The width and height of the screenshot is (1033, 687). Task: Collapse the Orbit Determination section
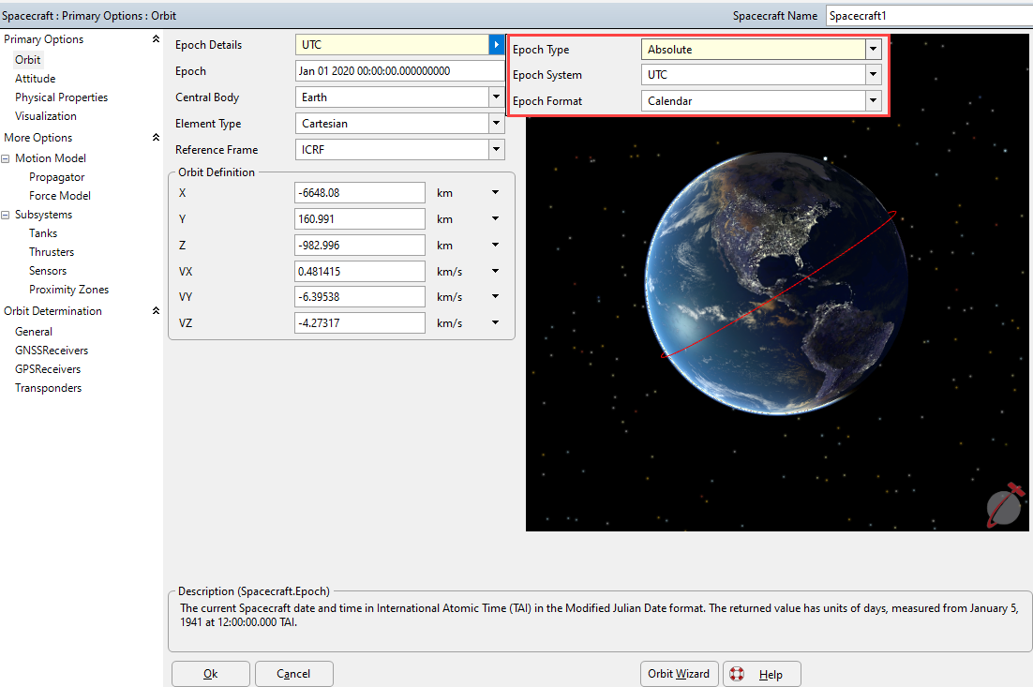coord(157,310)
